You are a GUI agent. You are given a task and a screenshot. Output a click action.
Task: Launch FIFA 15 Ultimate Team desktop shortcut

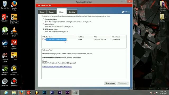[x=14, y=70]
